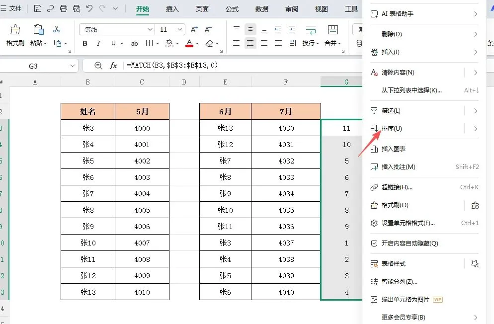This screenshot has height=324, width=494.
Task: Click Align left icon
Action: [236, 43]
